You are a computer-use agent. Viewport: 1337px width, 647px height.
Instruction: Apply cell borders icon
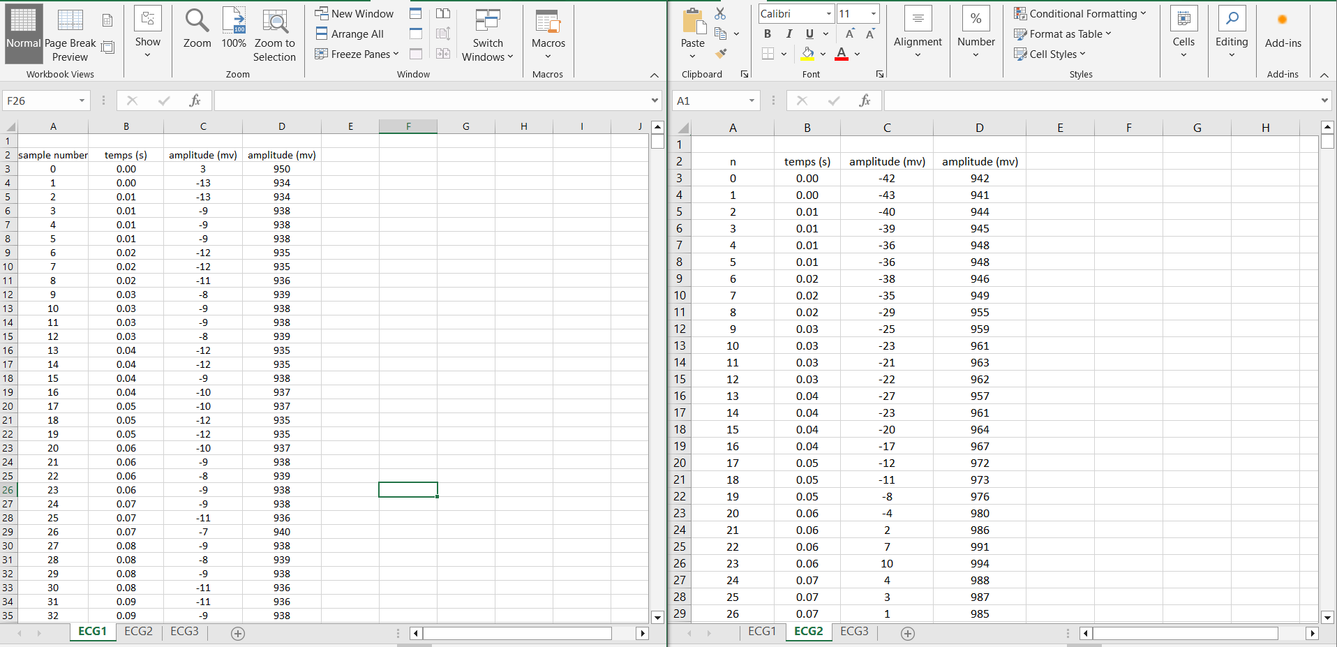pos(768,54)
